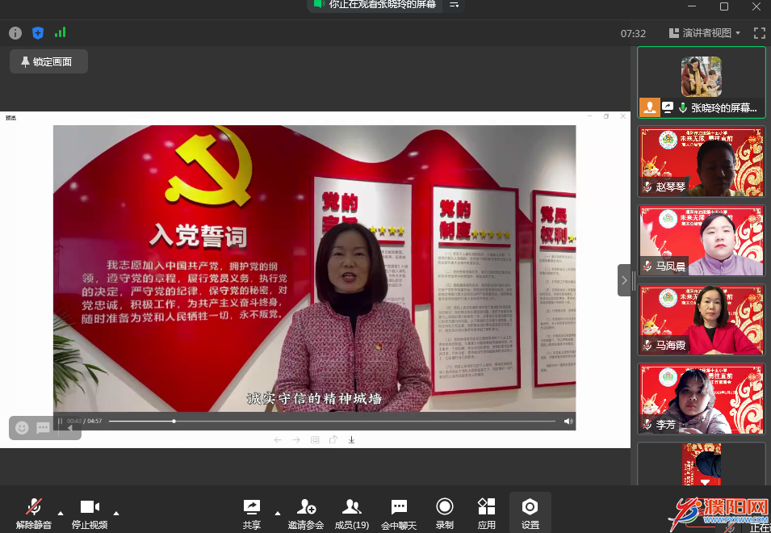Open the members (19) list
Viewport: 771px width, 533px height.
351,514
